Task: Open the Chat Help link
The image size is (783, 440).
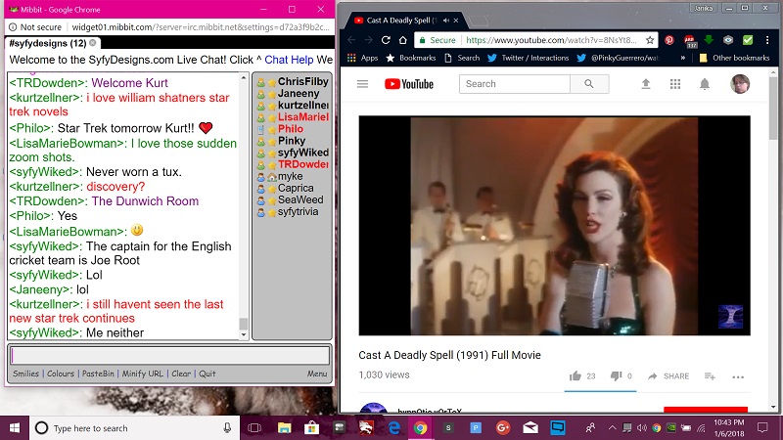Action: [289, 60]
